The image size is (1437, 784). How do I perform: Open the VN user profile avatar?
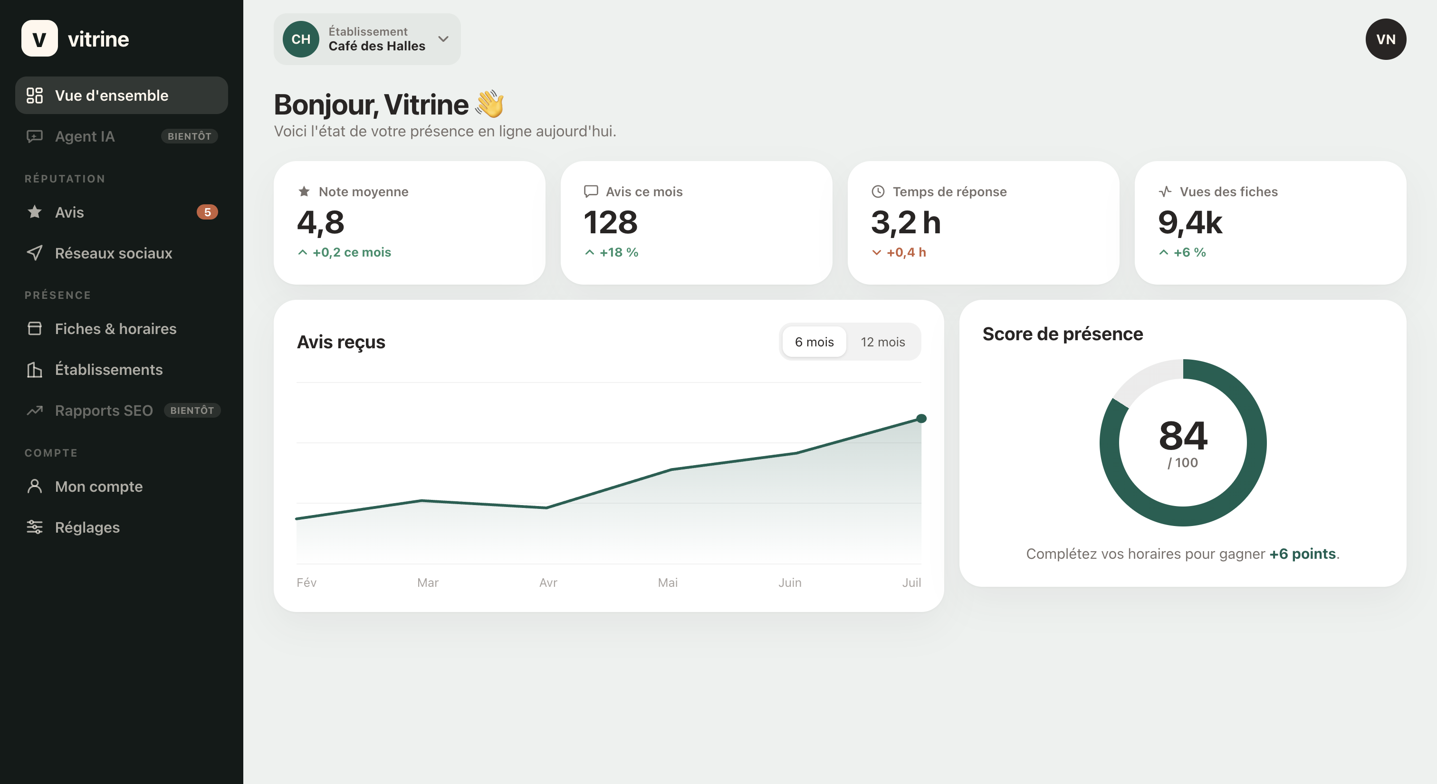[x=1386, y=39]
